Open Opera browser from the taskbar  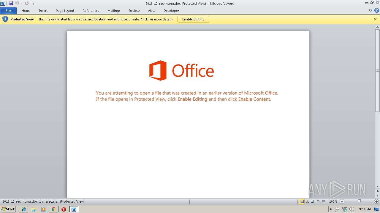click(x=64, y=209)
